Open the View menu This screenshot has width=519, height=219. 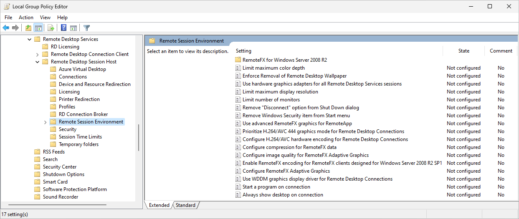(45, 18)
